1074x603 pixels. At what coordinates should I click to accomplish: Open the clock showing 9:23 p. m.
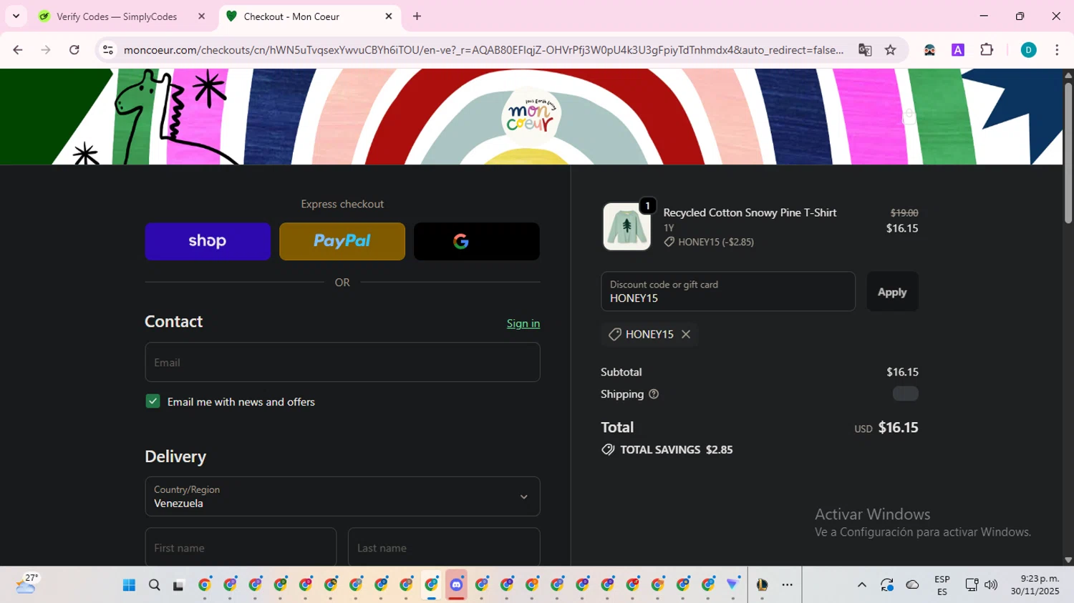1035,585
